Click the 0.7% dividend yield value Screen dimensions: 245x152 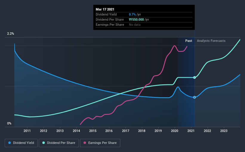coord(132,14)
